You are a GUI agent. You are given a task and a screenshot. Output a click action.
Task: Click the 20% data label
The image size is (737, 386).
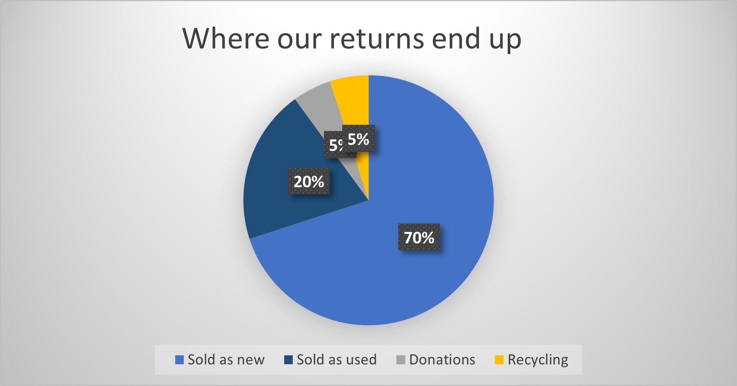pos(309,181)
